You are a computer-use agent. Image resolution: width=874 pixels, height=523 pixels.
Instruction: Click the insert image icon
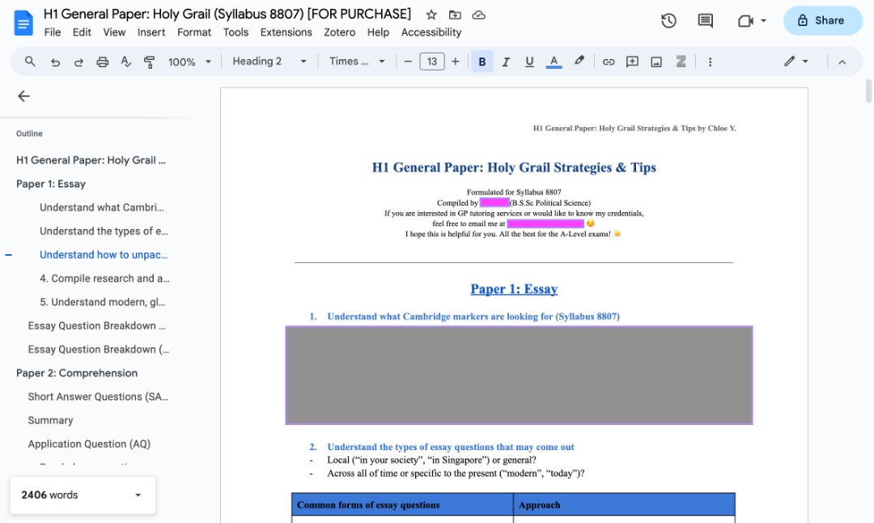656,62
